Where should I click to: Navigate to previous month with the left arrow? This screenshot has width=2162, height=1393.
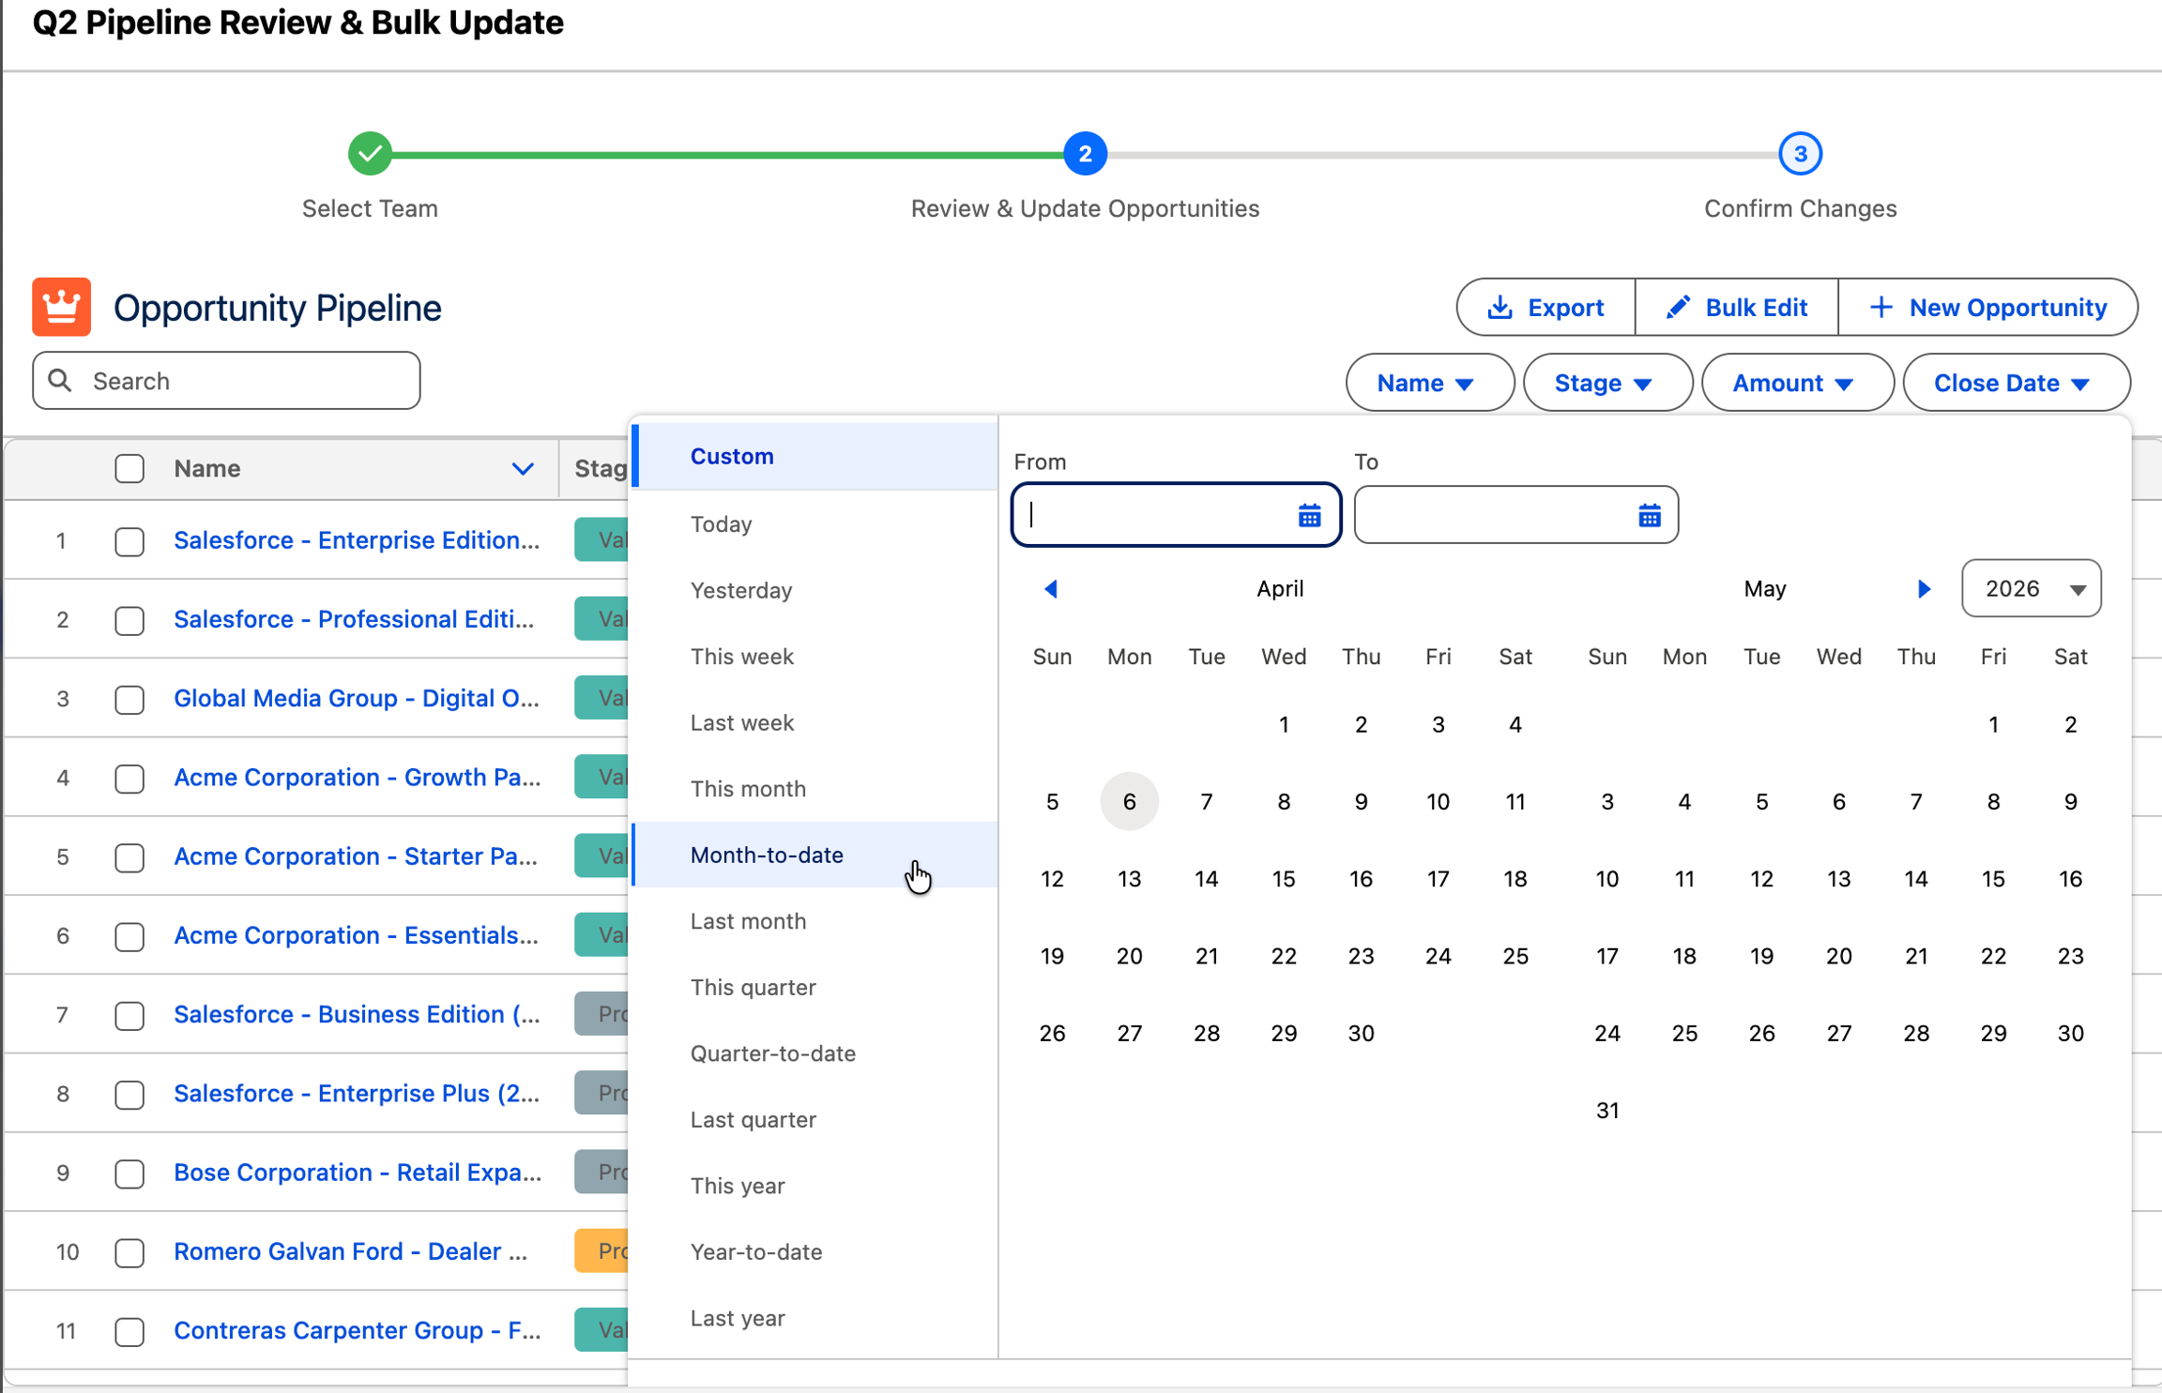point(1051,588)
